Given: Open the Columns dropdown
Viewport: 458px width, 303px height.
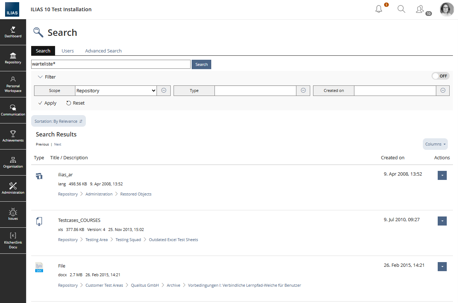Looking at the screenshot, I should [x=435, y=144].
